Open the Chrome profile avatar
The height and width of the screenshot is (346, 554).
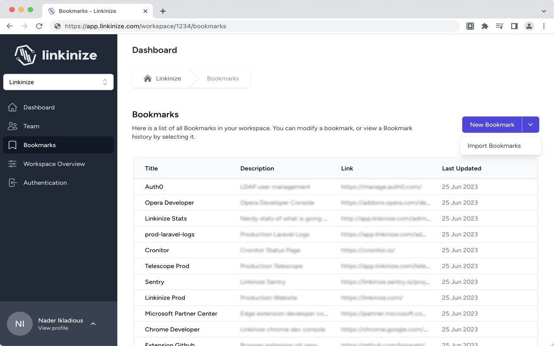click(529, 26)
